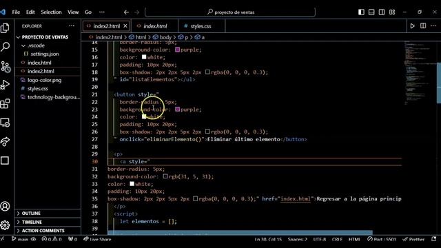This screenshot has height=248, width=441.
Task: Open the Selection menu
Action: point(51,12)
